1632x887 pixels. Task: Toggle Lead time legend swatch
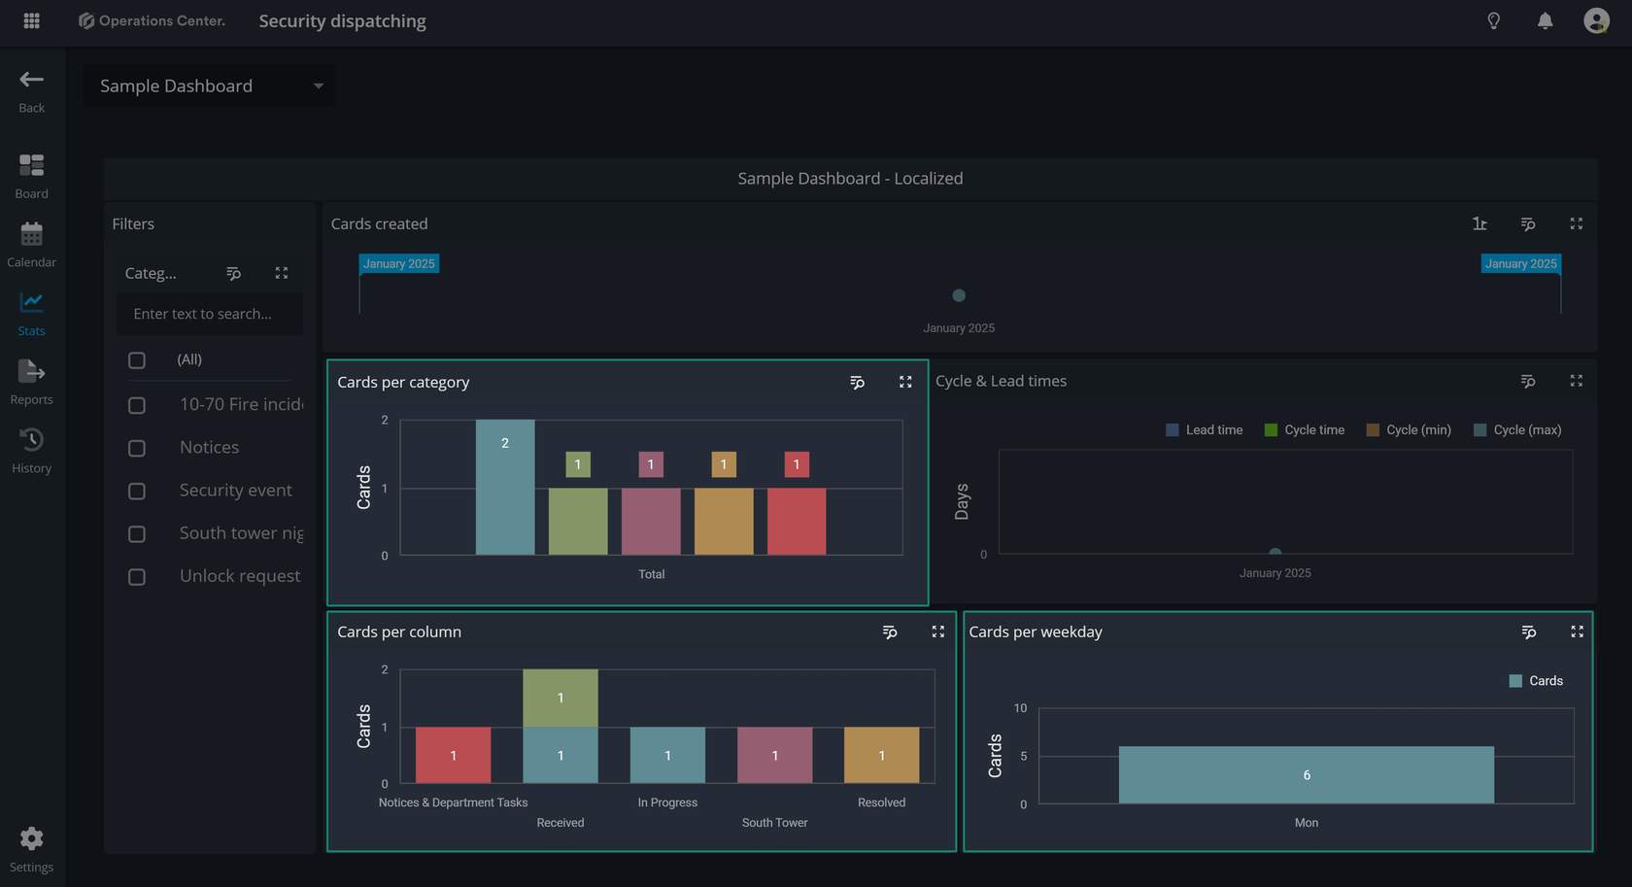coord(1172,430)
